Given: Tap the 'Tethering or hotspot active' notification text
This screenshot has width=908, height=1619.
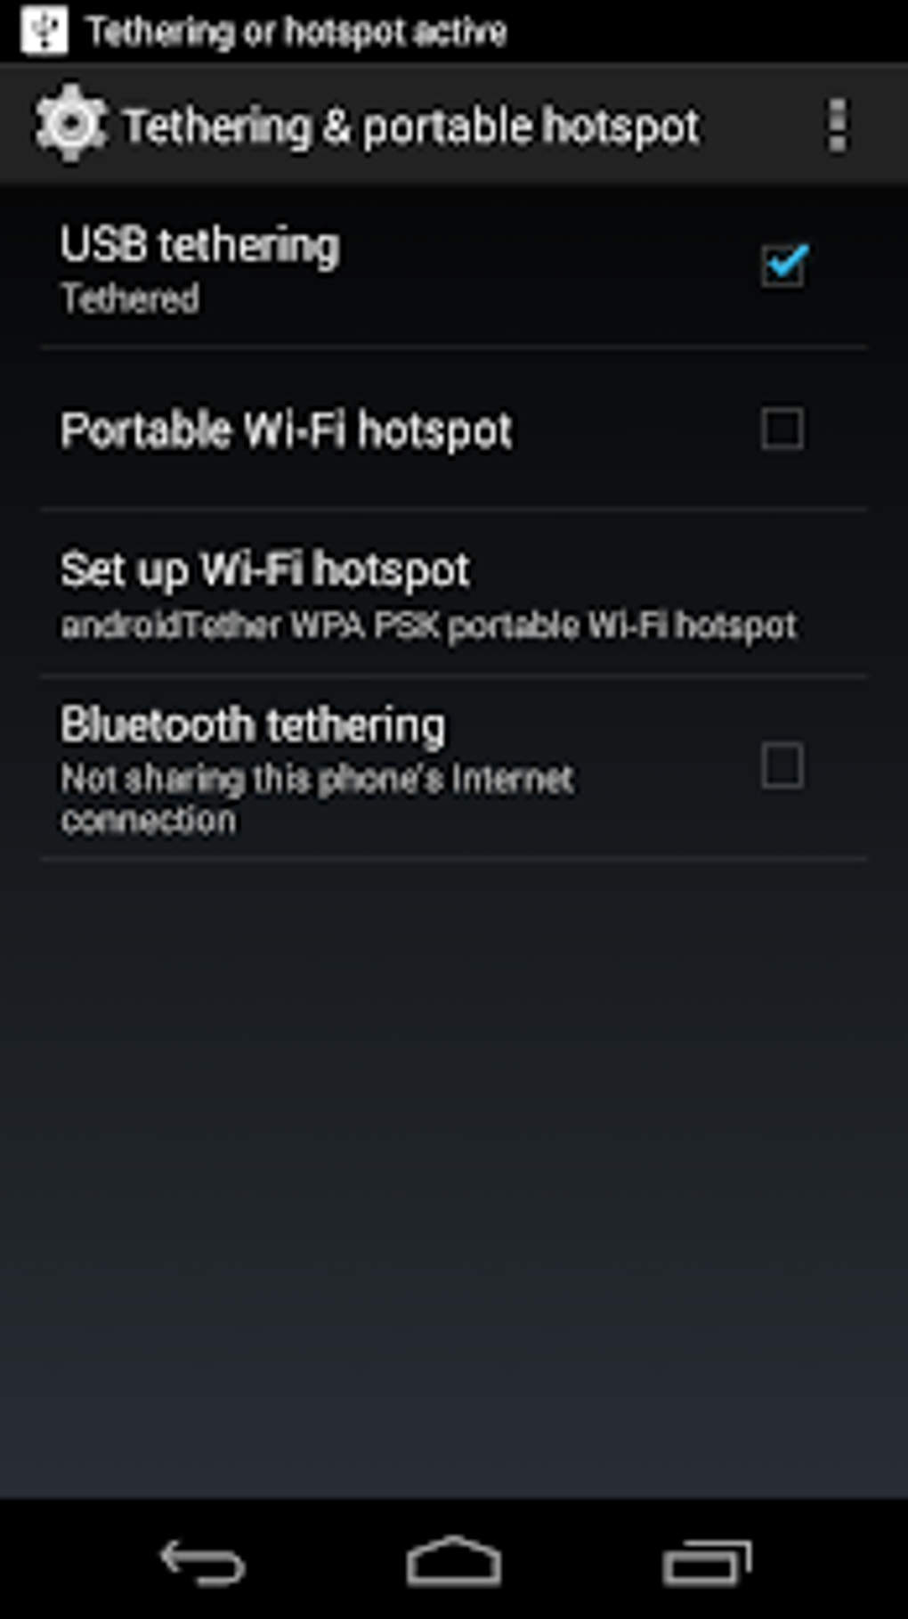Looking at the screenshot, I should (x=296, y=32).
